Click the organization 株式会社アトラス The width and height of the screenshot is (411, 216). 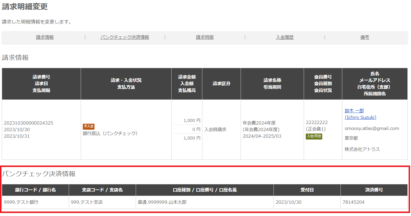[362, 149]
